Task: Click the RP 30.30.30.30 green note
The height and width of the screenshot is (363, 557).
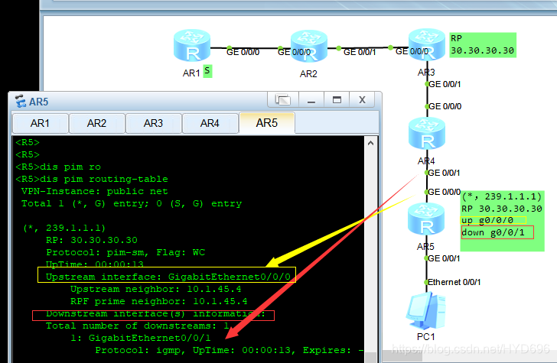Action: coord(482,45)
